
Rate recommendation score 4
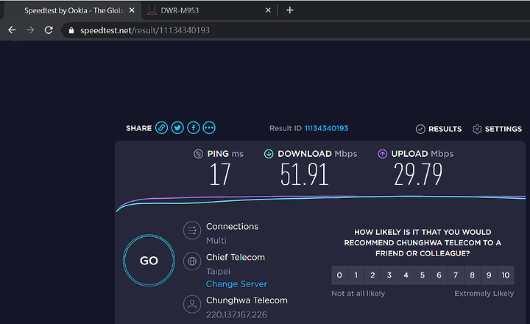pyautogui.click(x=406, y=275)
